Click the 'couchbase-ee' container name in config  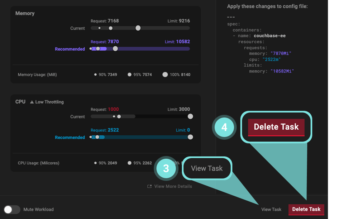(x=269, y=36)
